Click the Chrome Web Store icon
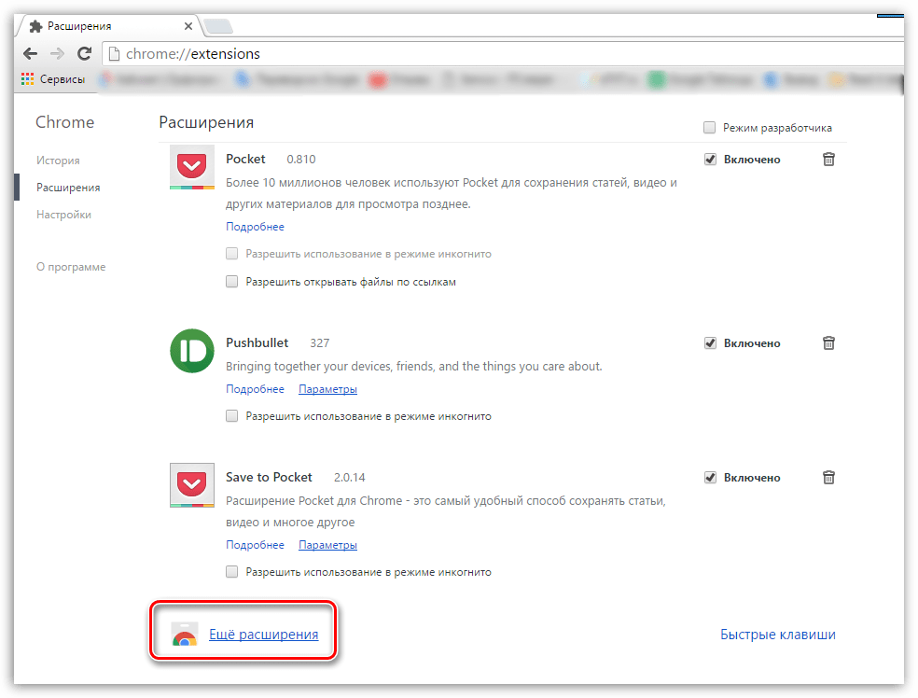Screen dimensions: 918x698 (185, 635)
